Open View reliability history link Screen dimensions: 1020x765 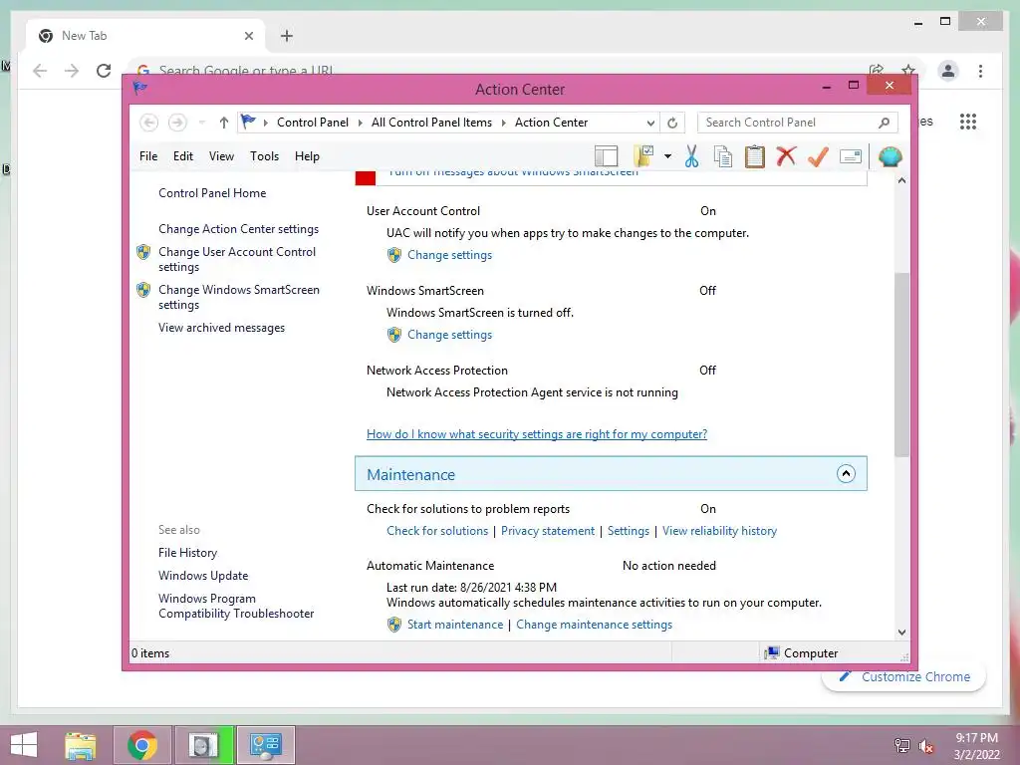(719, 531)
